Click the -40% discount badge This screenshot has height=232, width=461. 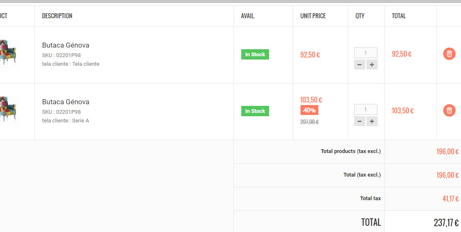coord(309,110)
